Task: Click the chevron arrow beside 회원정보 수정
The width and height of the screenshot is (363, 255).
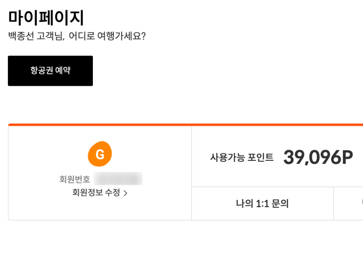Action: [126, 193]
